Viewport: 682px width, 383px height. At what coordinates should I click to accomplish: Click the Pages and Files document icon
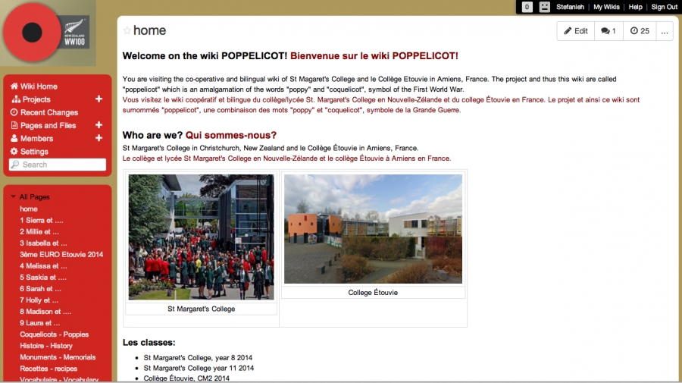[14, 125]
